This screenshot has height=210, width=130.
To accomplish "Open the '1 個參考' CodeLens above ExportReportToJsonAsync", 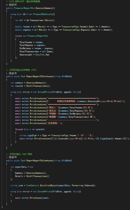I will [x=11, y=157].
